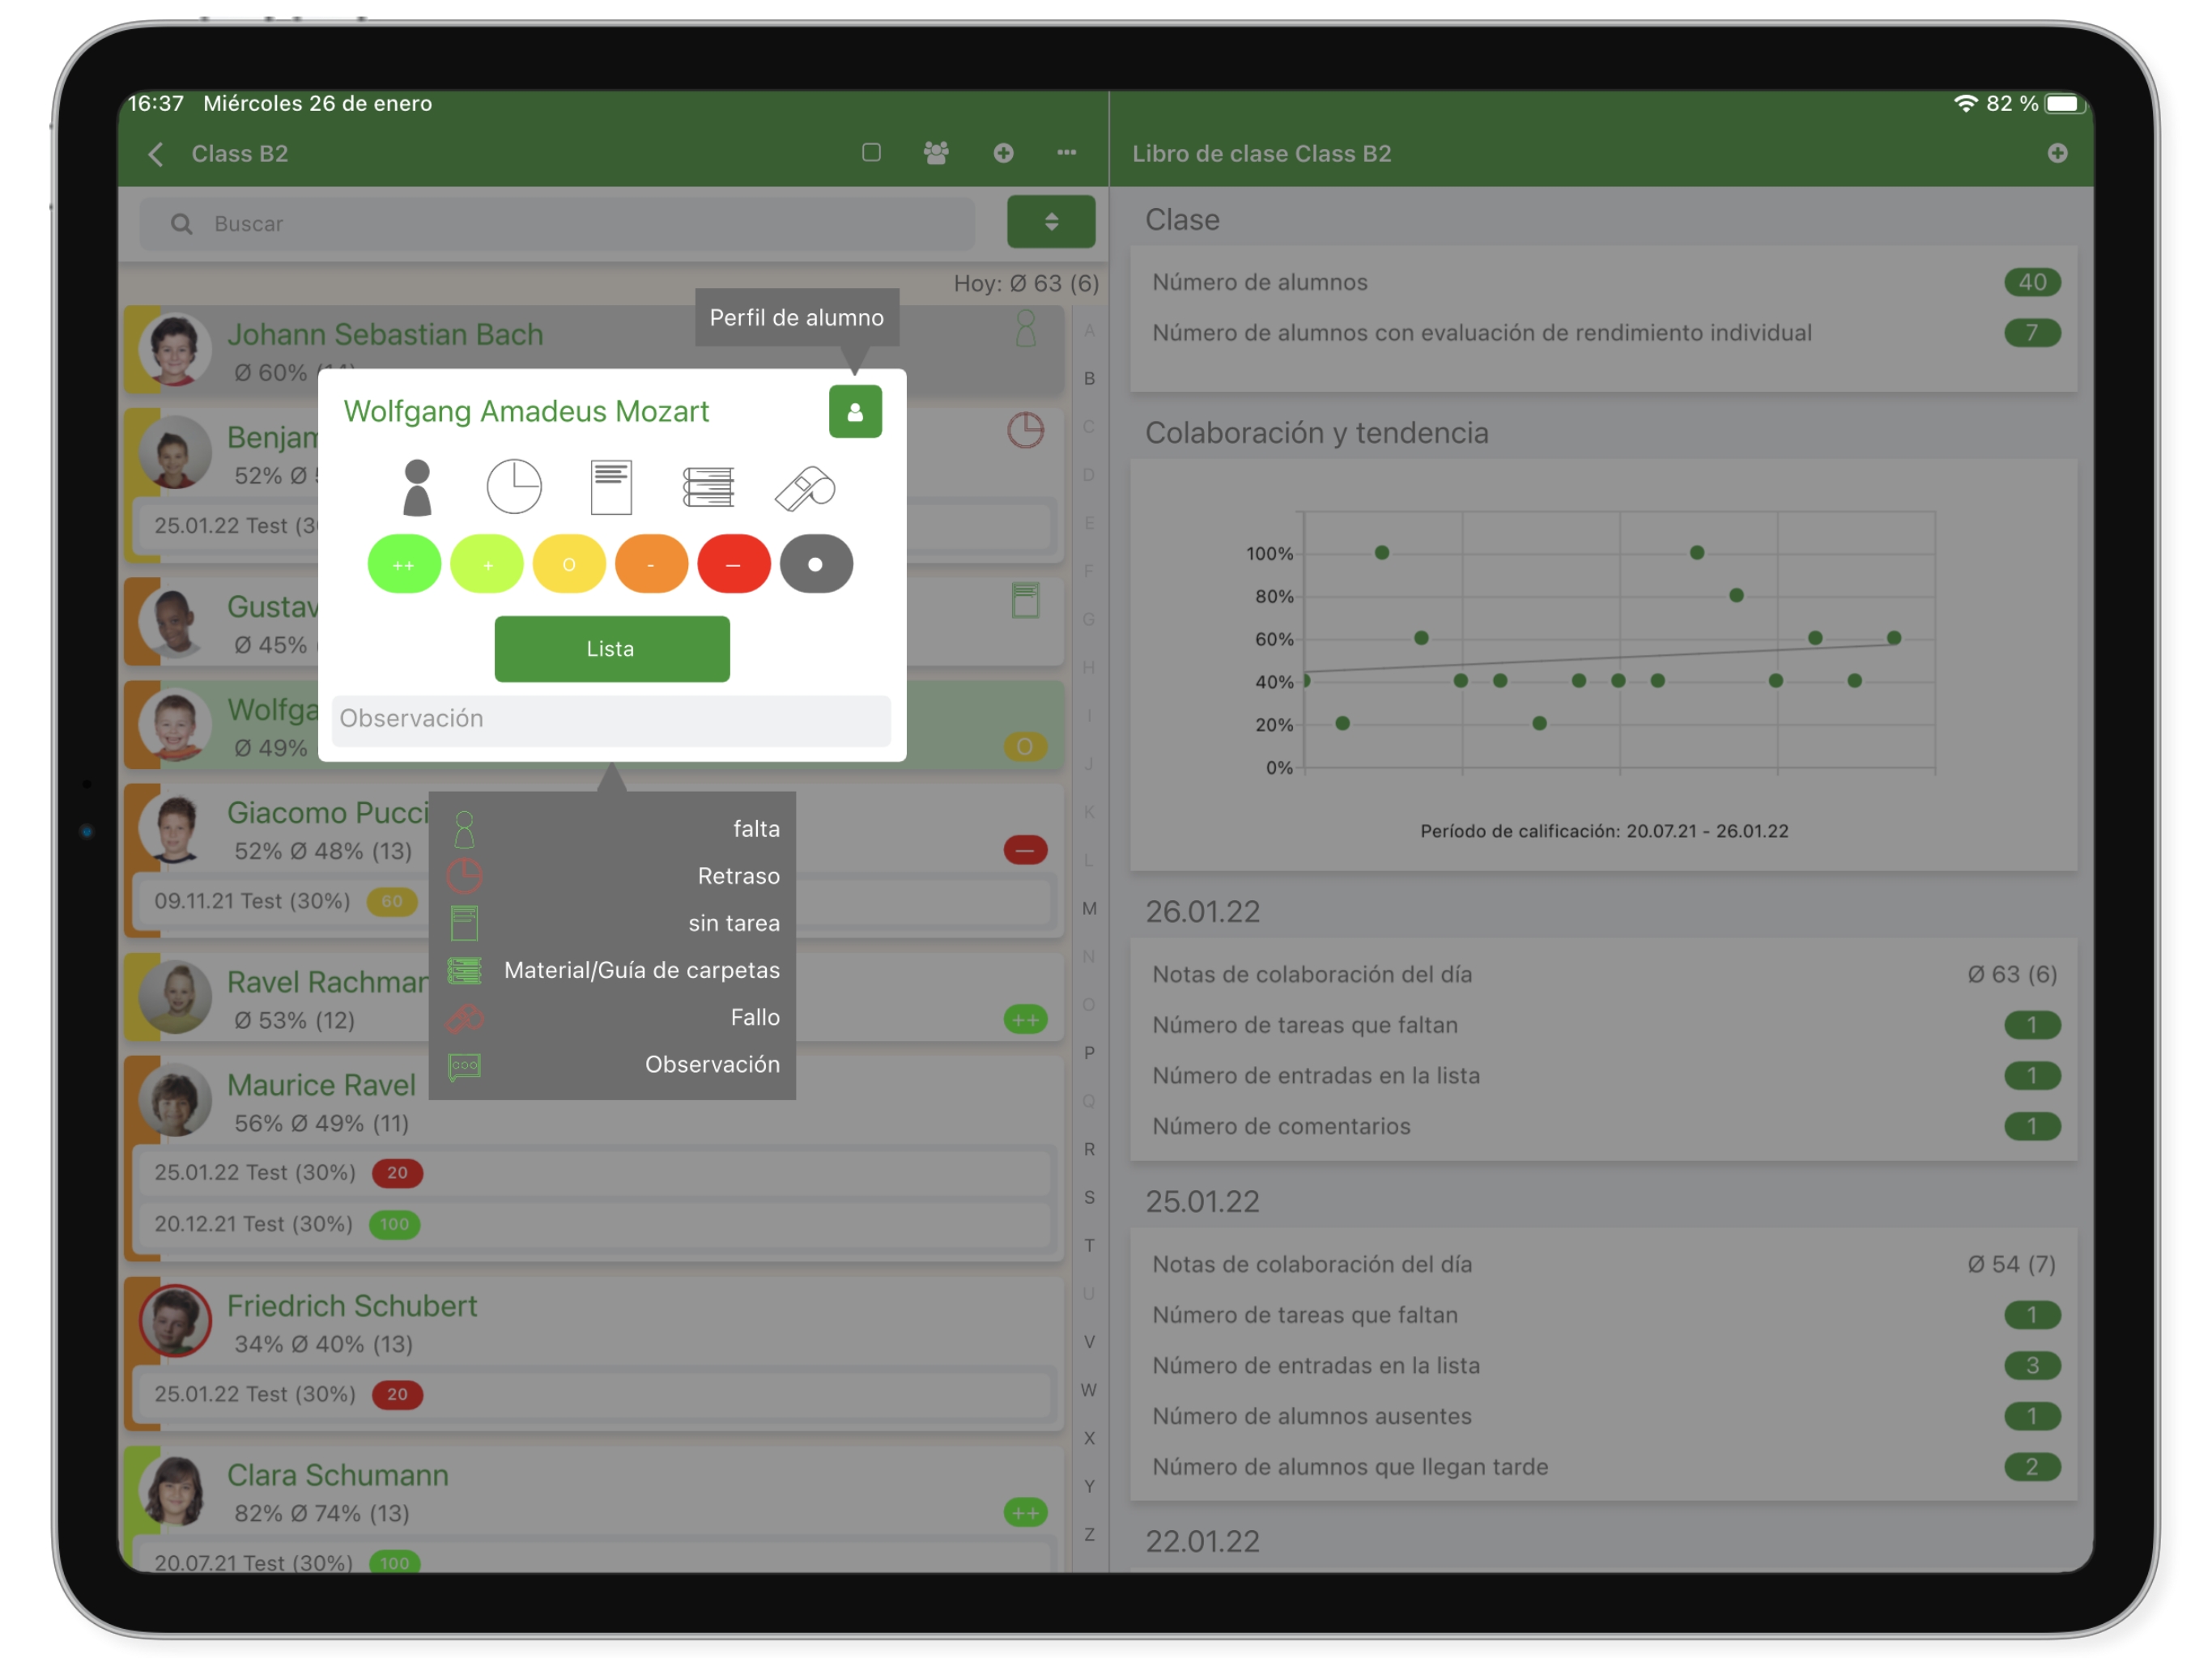Choose 'Retraso' from the context menu
This screenshot has width=2212, height=1658.
tap(738, 876)
